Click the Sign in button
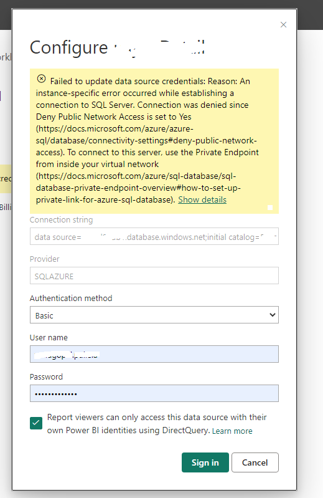Viewport: 323px width, 498px height. 205,462
